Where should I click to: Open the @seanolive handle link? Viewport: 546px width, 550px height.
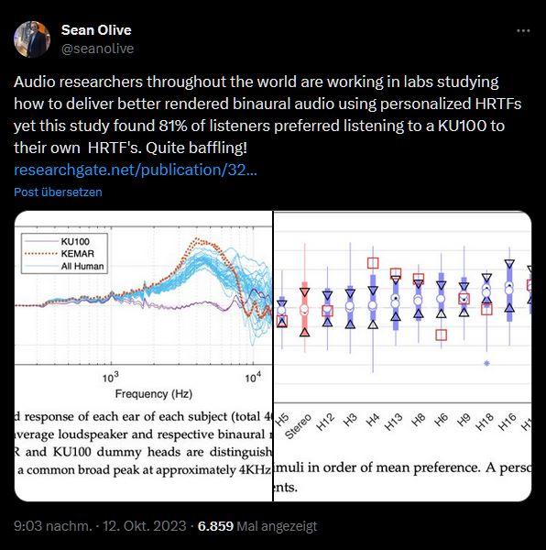[x=97, y=49]
